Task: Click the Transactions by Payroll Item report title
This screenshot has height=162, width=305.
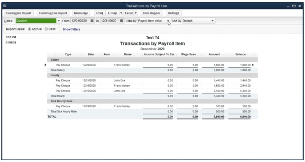Action: coord(152,44)
